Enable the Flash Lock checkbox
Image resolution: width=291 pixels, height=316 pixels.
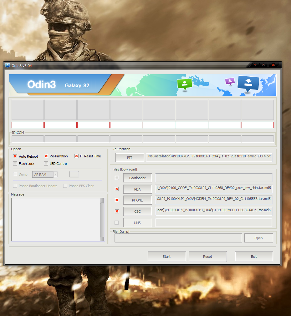15,163
